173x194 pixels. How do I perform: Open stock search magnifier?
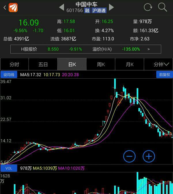(x=163, y=7)
